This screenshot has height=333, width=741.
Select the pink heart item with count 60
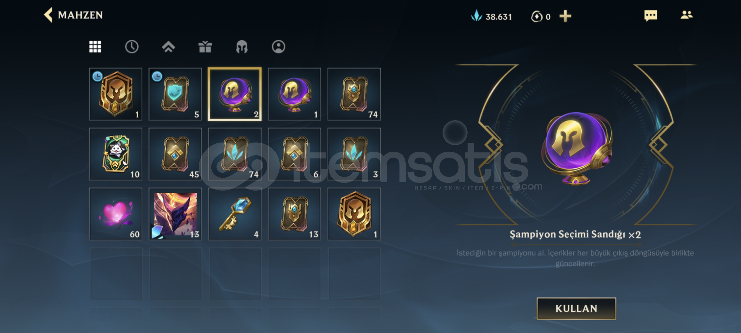[x=116, y=214]
